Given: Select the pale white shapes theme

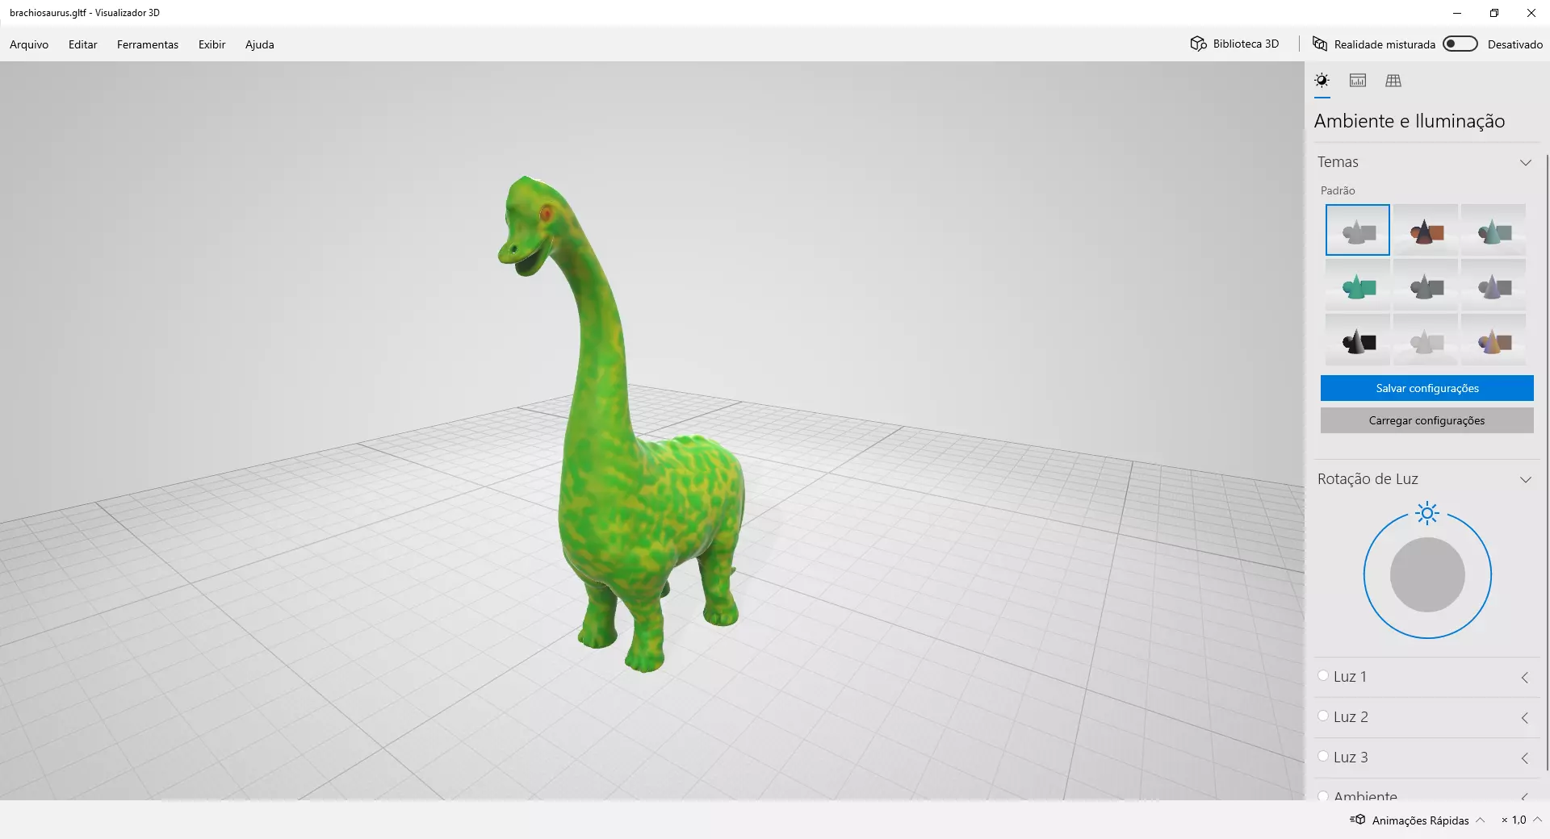Looking at the screenshot, I should coord(1426,340).
